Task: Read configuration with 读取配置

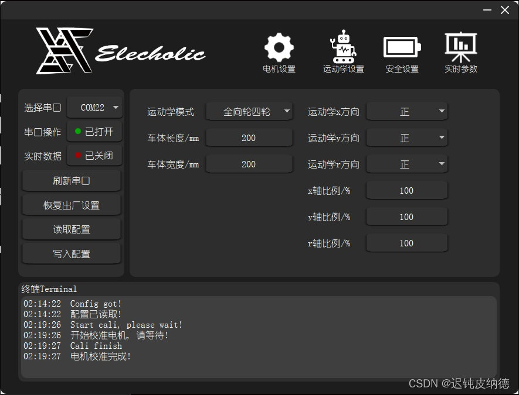Action: 71,229
